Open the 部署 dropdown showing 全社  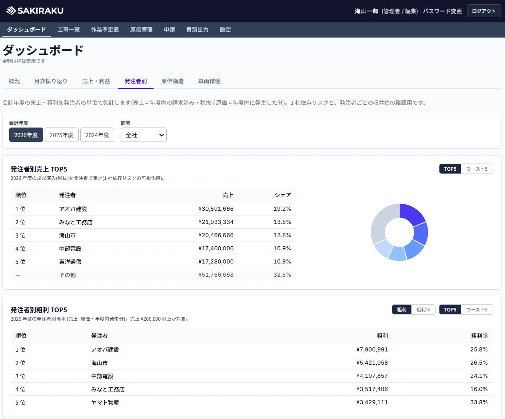click(144, 135)
